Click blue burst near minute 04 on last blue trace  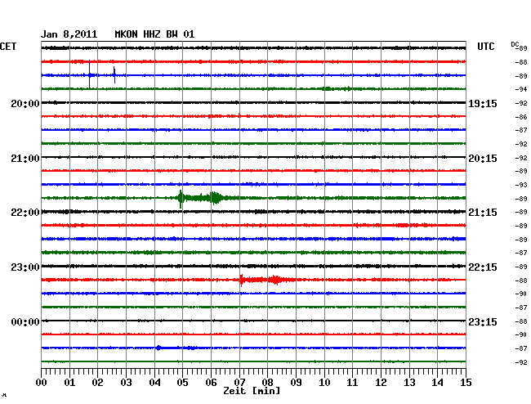[158, 348]
